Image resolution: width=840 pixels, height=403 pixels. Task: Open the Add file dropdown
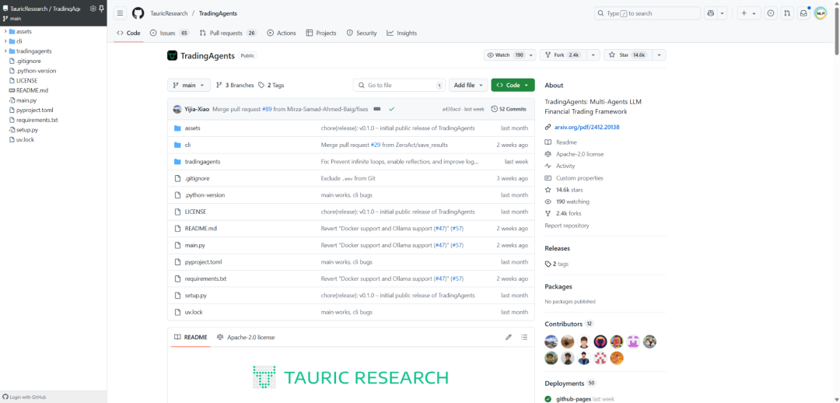pos(468,86)
